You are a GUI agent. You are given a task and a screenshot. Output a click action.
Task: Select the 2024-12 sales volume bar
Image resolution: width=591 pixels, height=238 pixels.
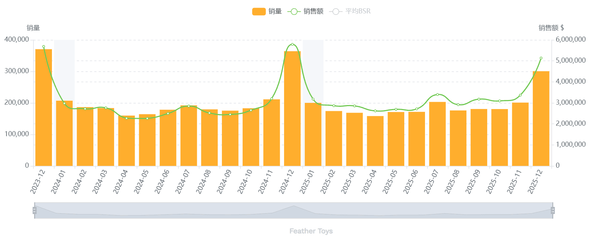[292, 109]
